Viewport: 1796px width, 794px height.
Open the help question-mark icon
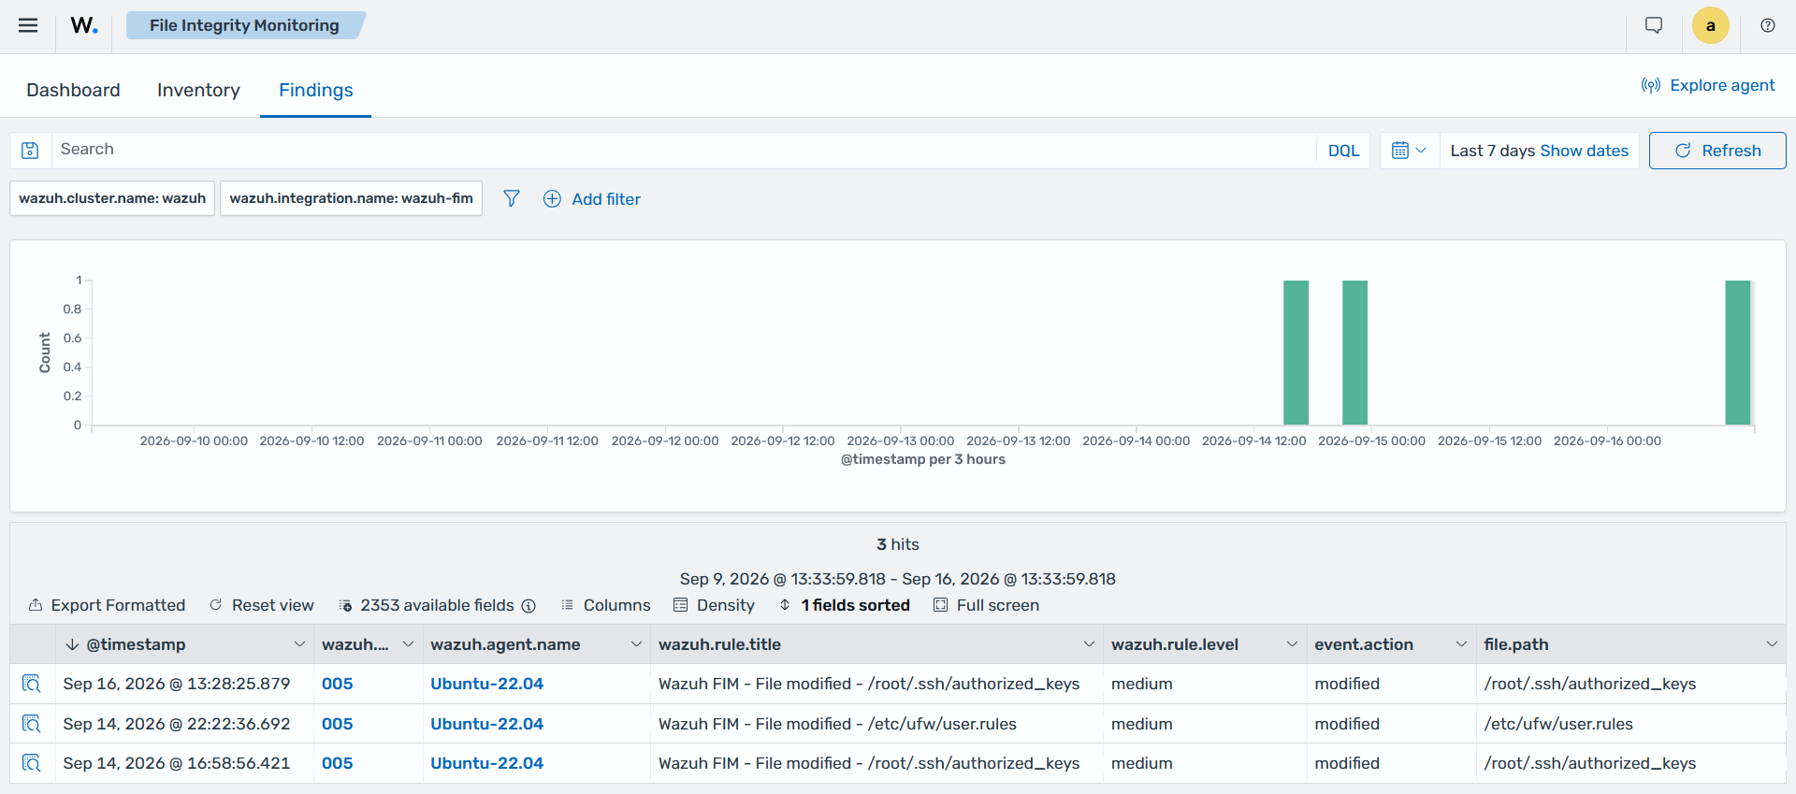pos(1768,25)
